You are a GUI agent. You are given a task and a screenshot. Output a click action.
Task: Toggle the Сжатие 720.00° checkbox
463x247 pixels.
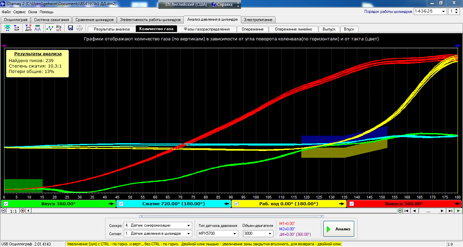click(121, 204)
